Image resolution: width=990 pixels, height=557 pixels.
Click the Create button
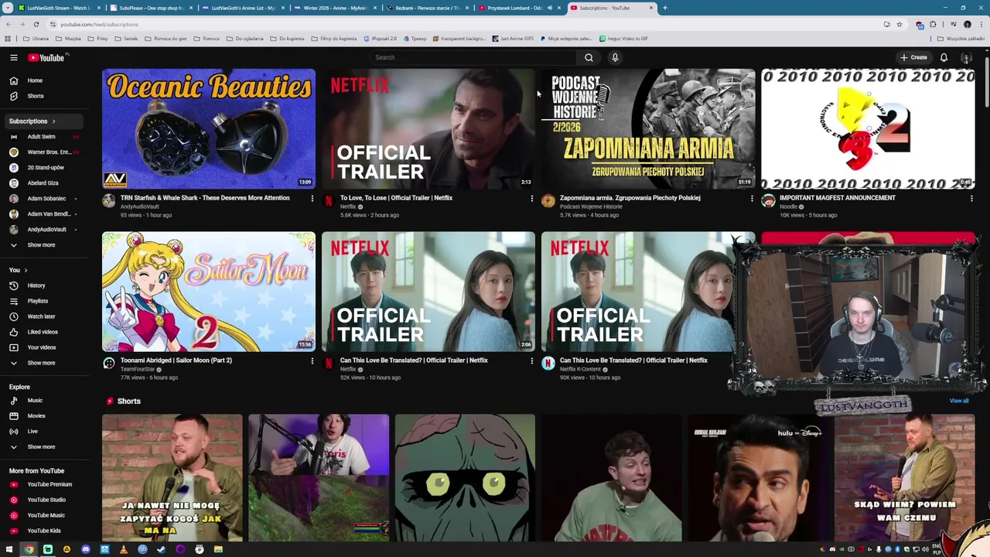point(913,57)
